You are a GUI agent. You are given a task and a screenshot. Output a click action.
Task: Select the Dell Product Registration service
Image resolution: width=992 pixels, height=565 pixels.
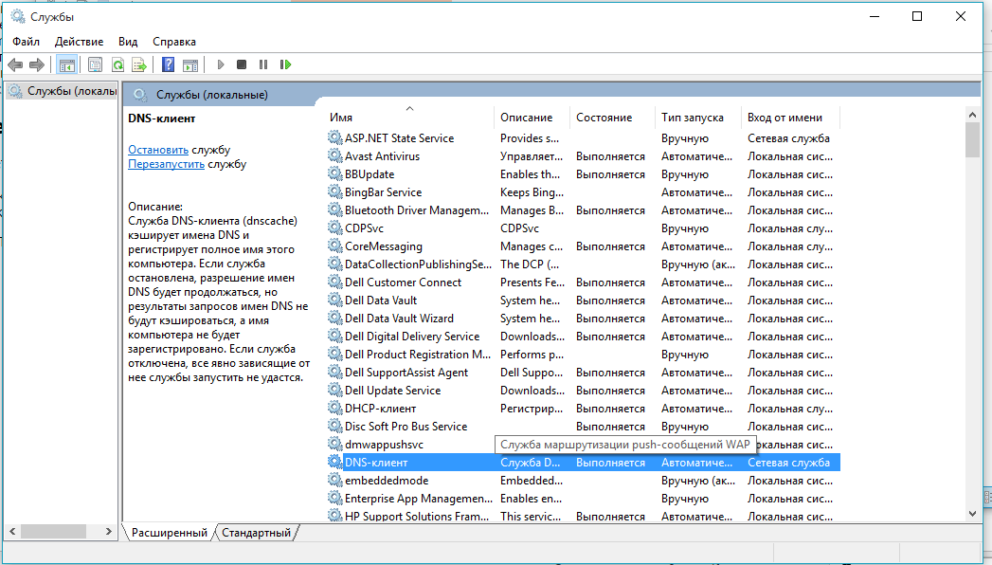coord(418,355)
